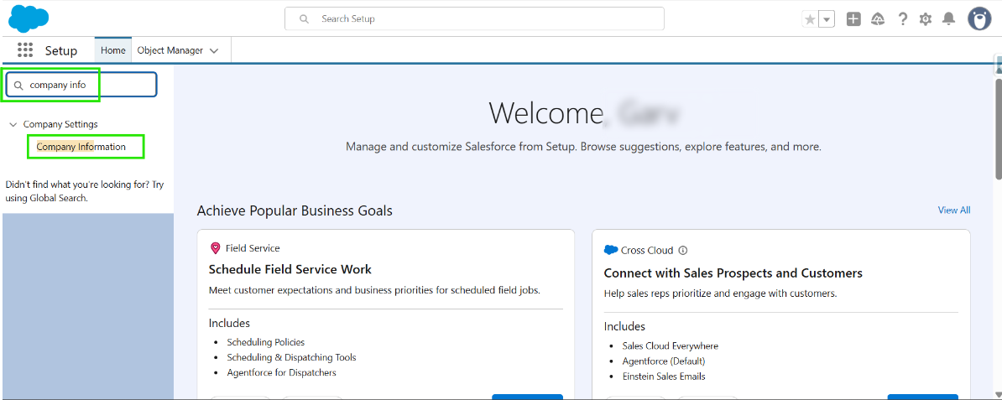
Task: Collapse the Company Settings tree section
Action: [13, 124]
